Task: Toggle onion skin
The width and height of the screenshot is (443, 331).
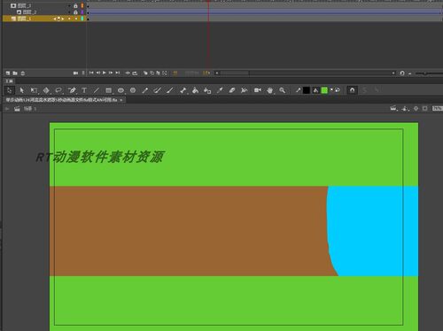Action: tap(145, 73)
